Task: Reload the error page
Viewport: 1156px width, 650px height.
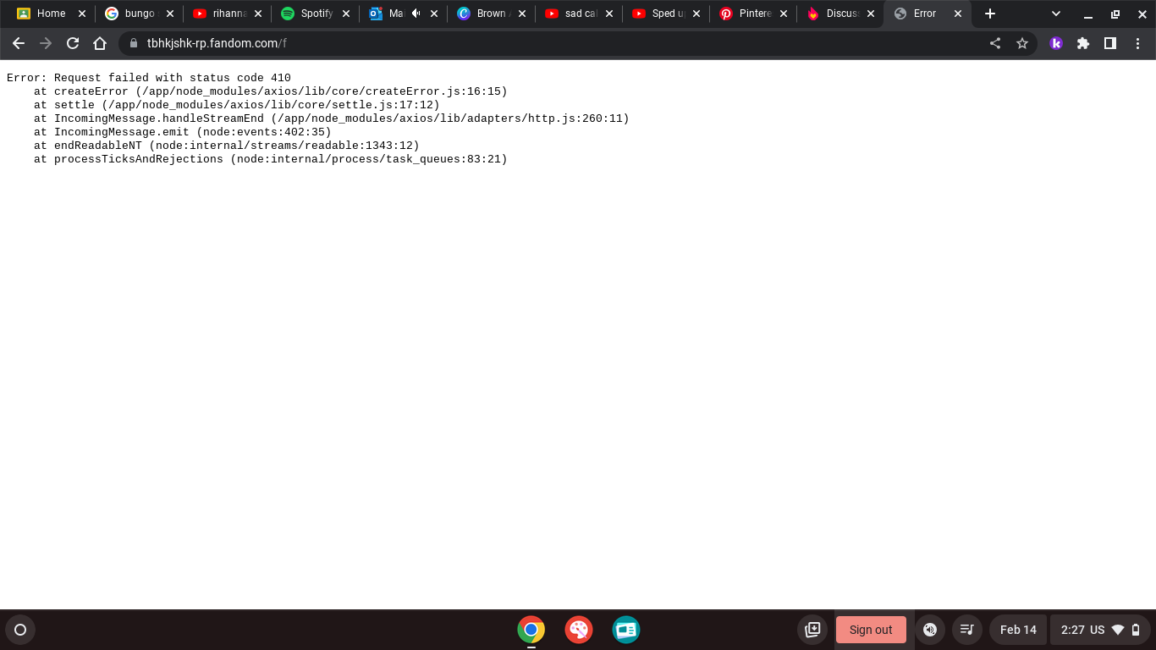Action: [72, 42]
